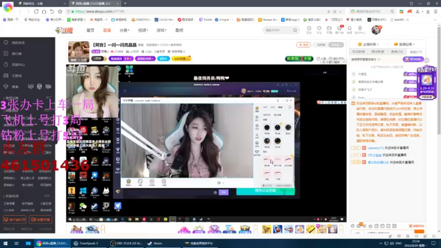Go to browser home page icon

coord(44,12)
